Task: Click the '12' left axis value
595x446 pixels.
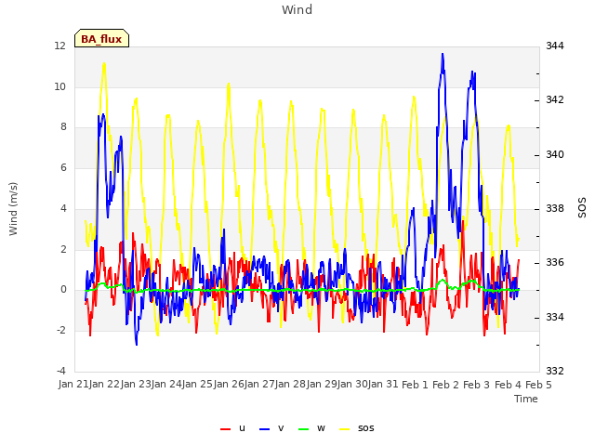Action: [x=59, y=46]
